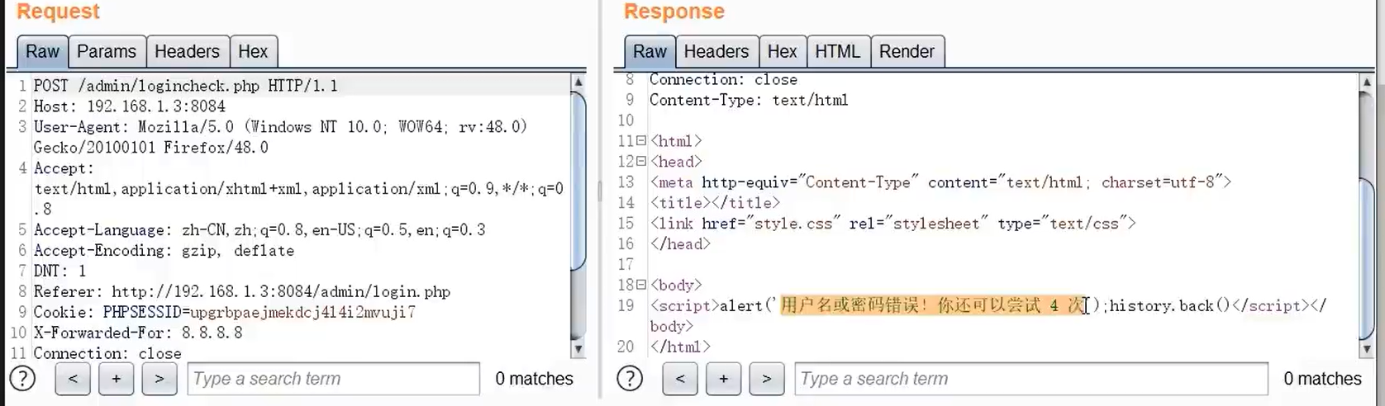
Task: Click the closing html tag on line 20
Action: click(x=680, y=347)
